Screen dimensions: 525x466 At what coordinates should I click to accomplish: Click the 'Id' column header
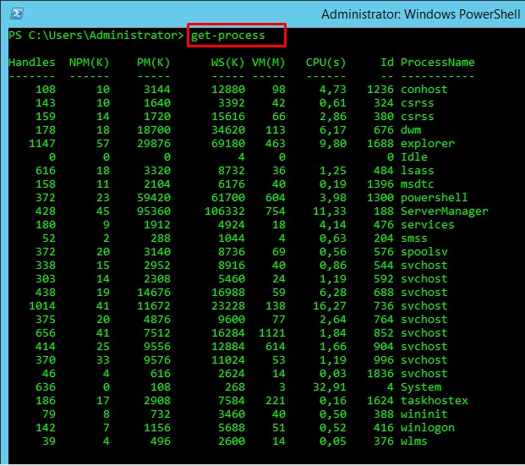pos(386,63)
